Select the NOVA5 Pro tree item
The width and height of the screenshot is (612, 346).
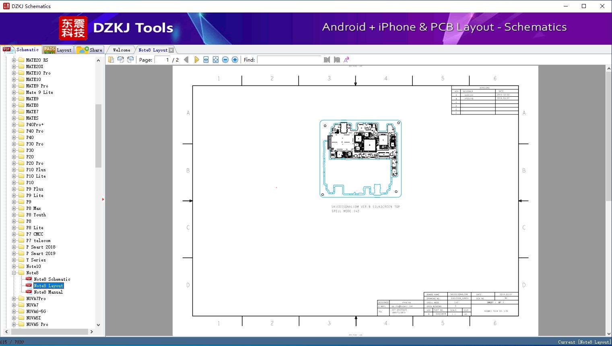(x=37, y=324)
